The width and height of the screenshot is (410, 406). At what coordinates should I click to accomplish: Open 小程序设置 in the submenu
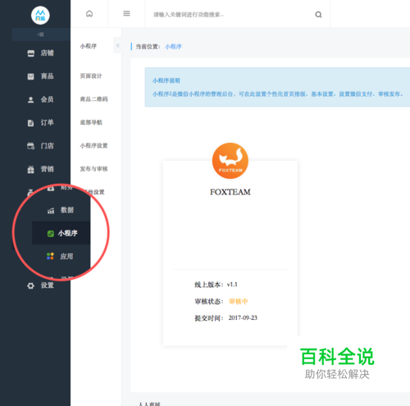tap(93, 145)
